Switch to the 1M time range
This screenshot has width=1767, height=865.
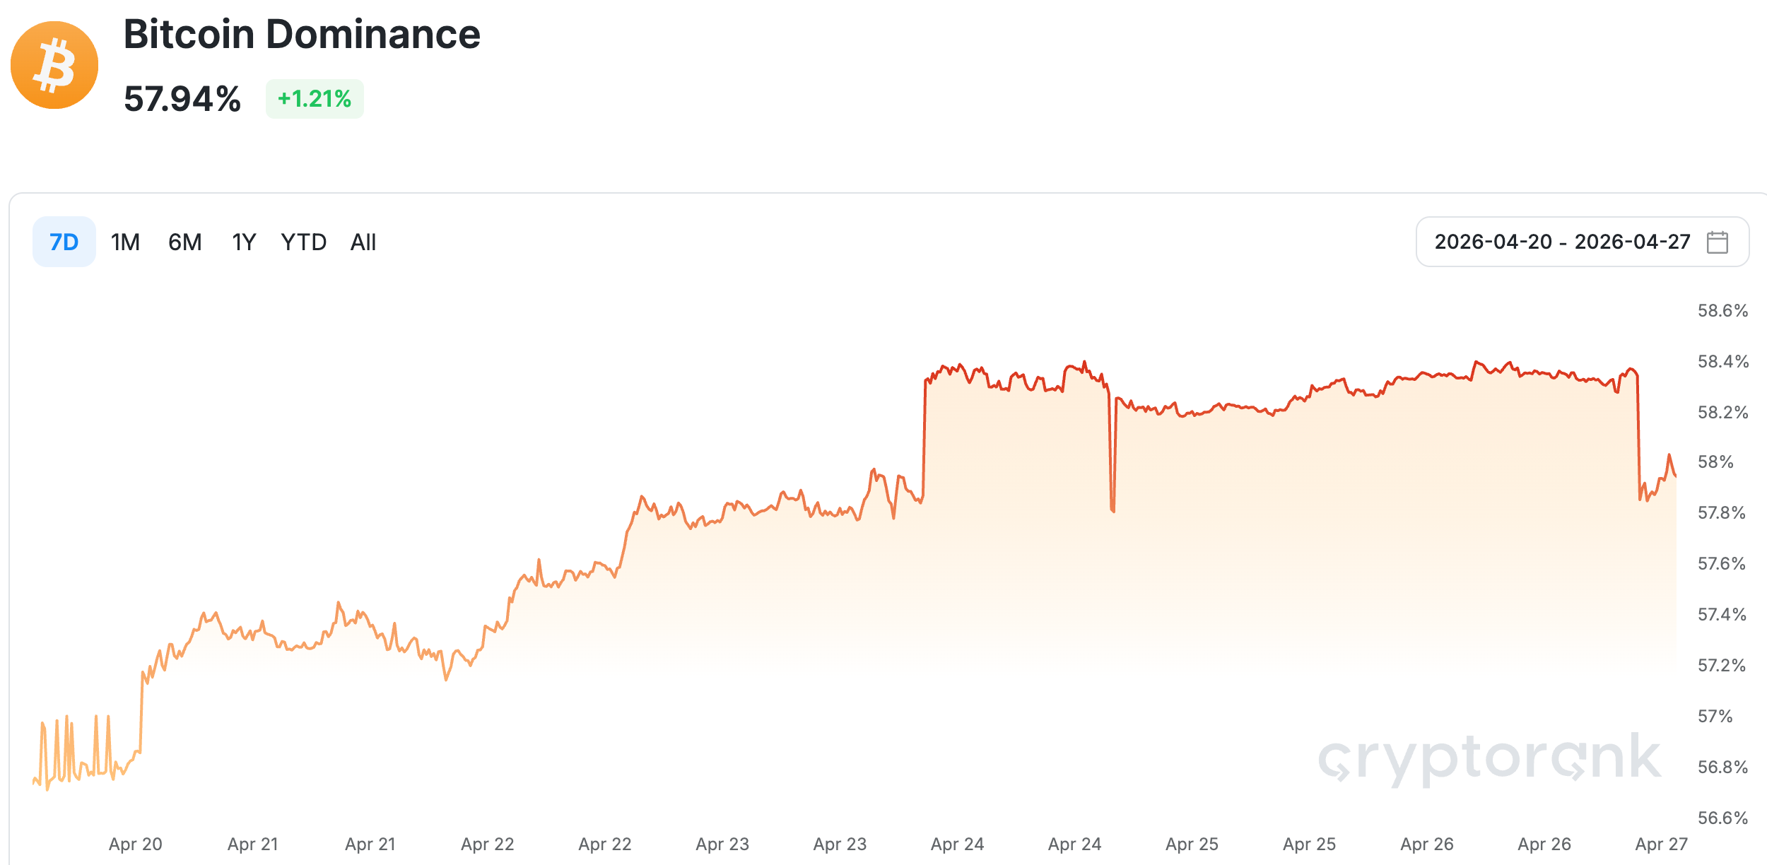[x=125, y=242]
